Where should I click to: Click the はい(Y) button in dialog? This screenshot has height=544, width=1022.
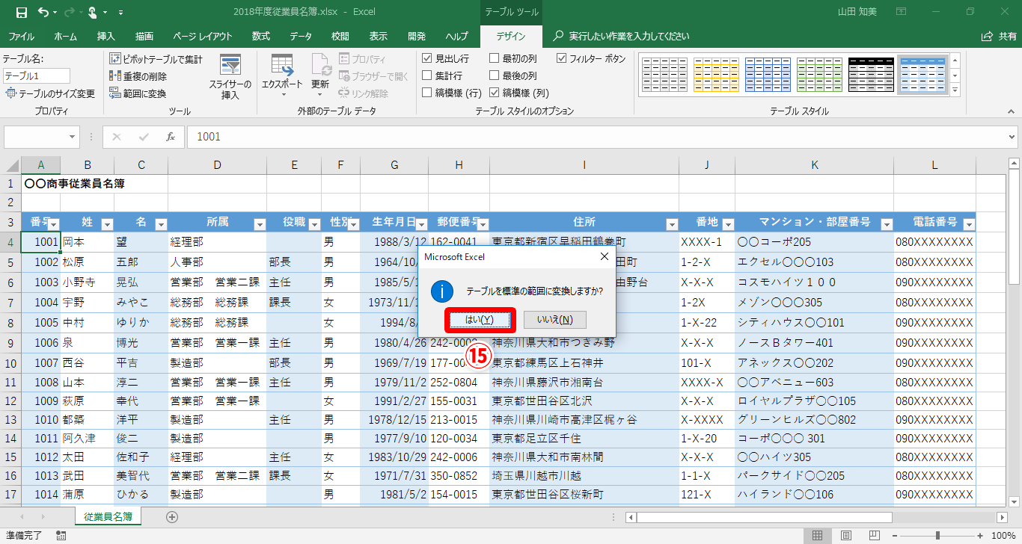pyautogui.click(x=479, y=320)
